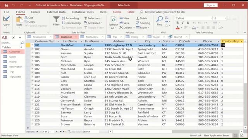Image resolution: width=248 pixels, height=139 pixels.
Task: Click the Save record button
Action: click(124, 23)
